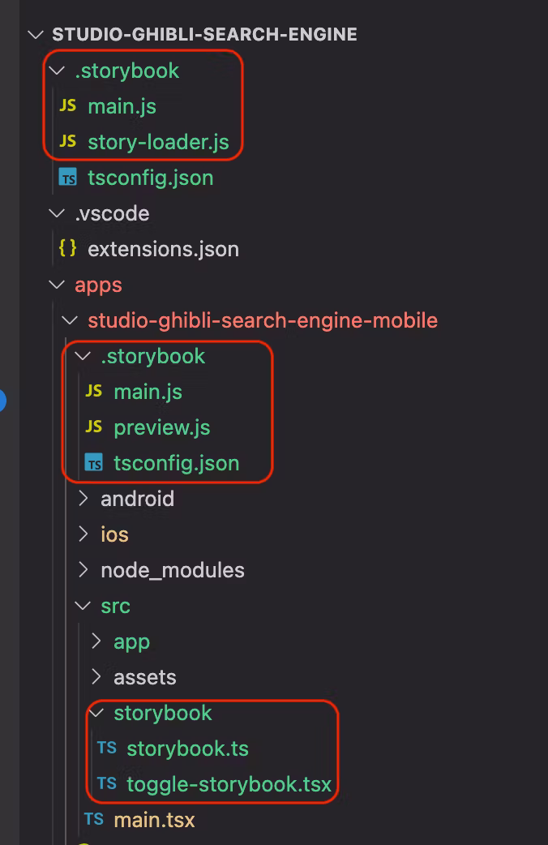Click TS icon of toggle-storybook.tsx

pyautogui.click(x=107, y=784)
